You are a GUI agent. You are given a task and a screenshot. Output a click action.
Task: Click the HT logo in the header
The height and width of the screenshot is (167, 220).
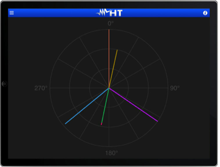110,13
